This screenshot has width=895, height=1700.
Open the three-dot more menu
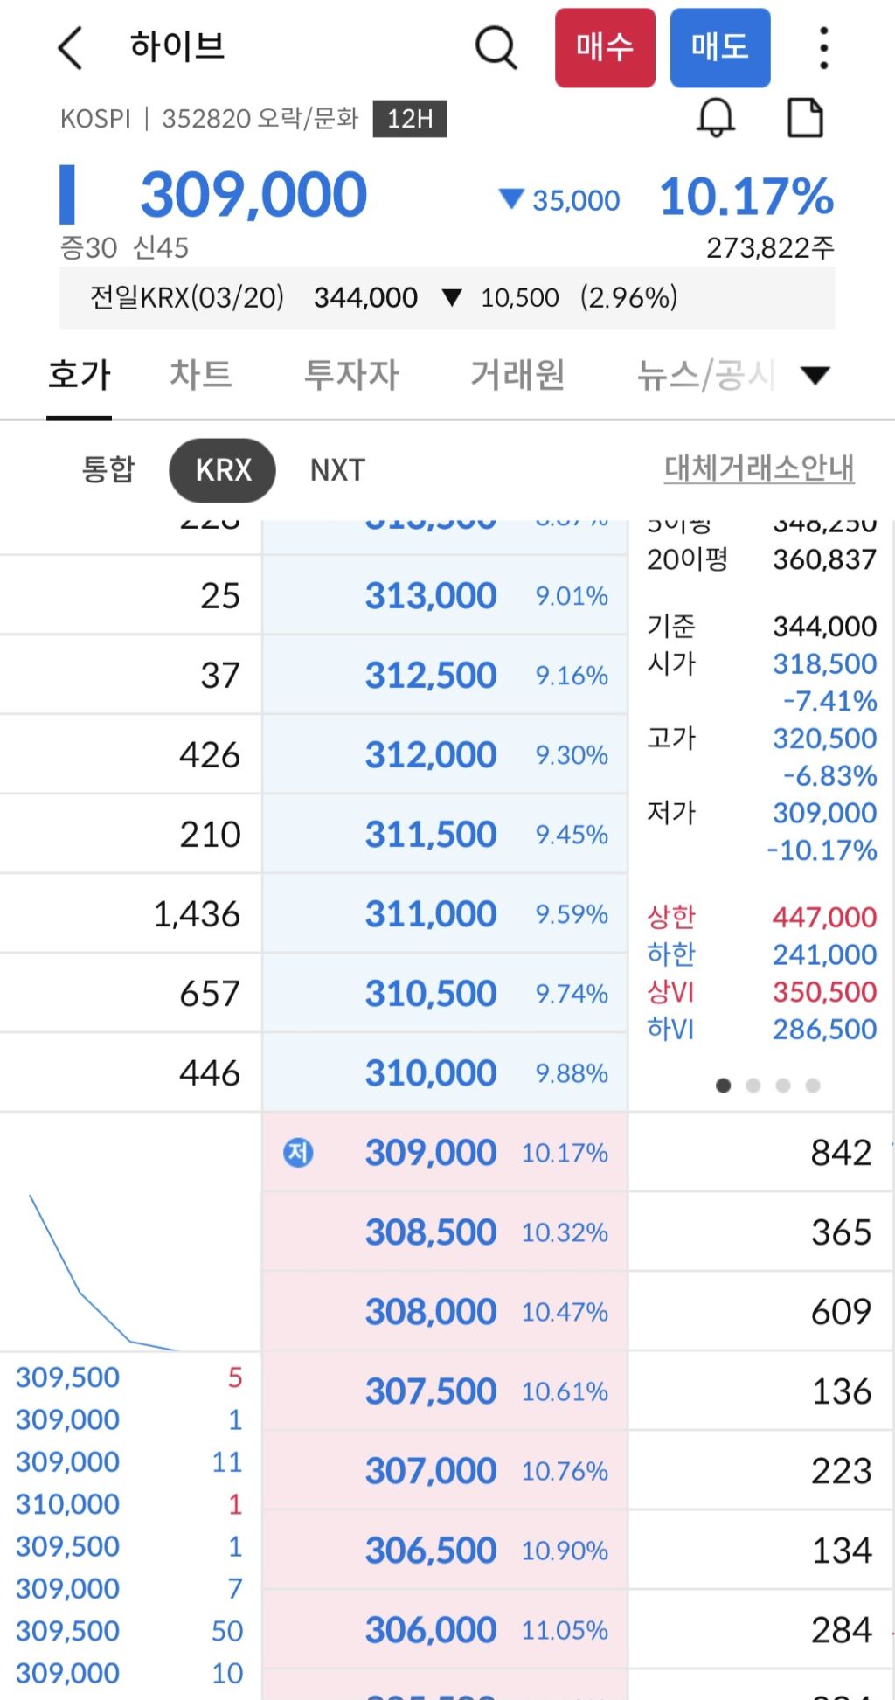point(823,47)
